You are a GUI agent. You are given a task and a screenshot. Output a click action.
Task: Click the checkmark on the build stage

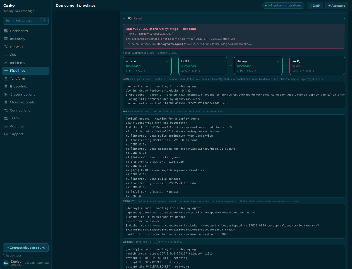[223, 61]
